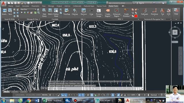The image size is (184, 103).
Task: Click Windows Start button
Action: [x=4, y=100]
